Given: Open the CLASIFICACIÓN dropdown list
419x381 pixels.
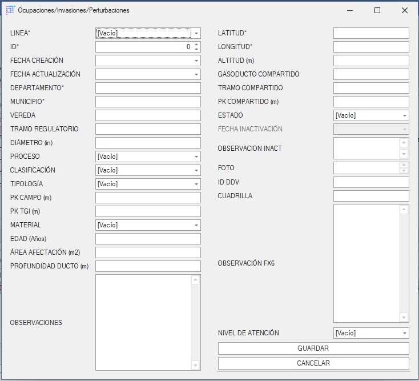Looking at the screenshot, I should [196, 170].
